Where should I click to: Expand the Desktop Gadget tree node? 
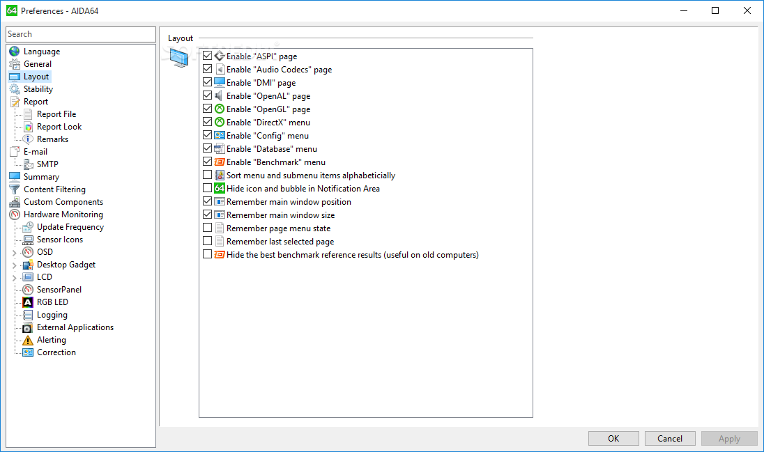point(14,265)
